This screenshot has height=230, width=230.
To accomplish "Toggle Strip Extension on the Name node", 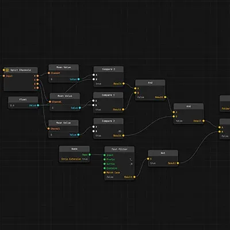I will pyautogui.click(x=74, y=159).
